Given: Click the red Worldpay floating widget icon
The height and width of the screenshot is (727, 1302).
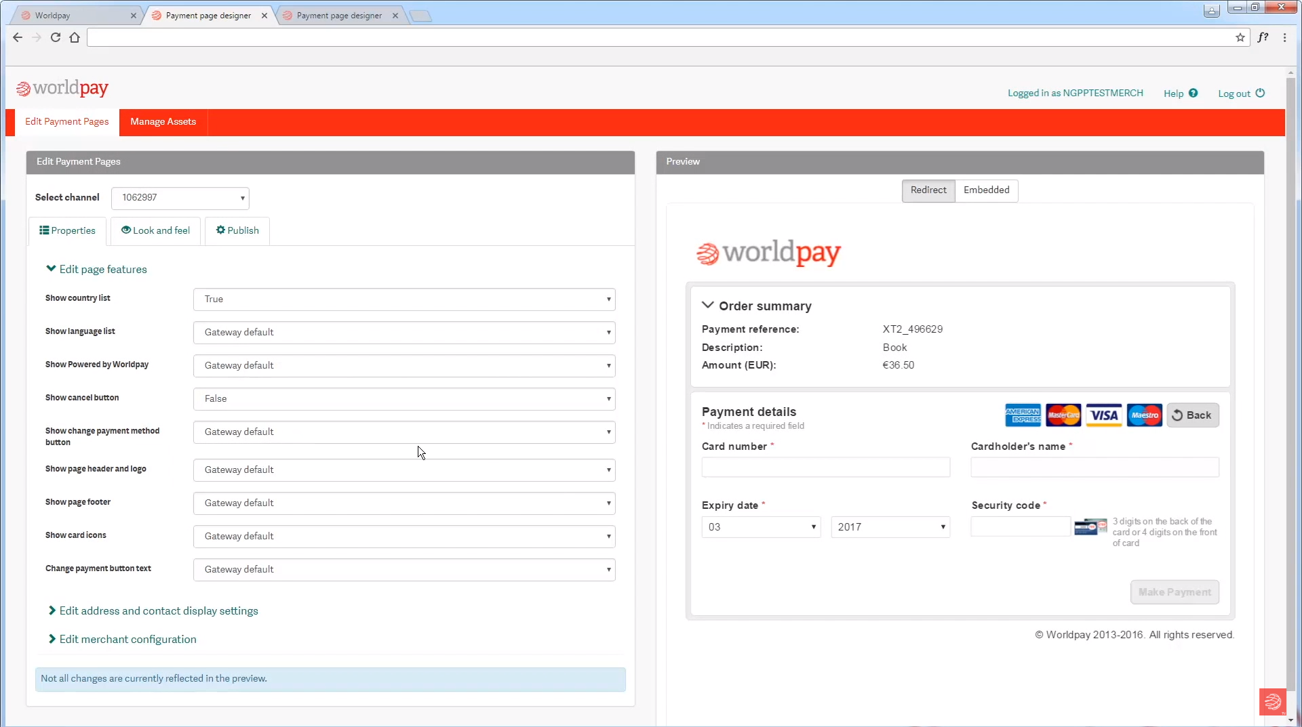Looking at the screenshot, I should (1273, 701).
